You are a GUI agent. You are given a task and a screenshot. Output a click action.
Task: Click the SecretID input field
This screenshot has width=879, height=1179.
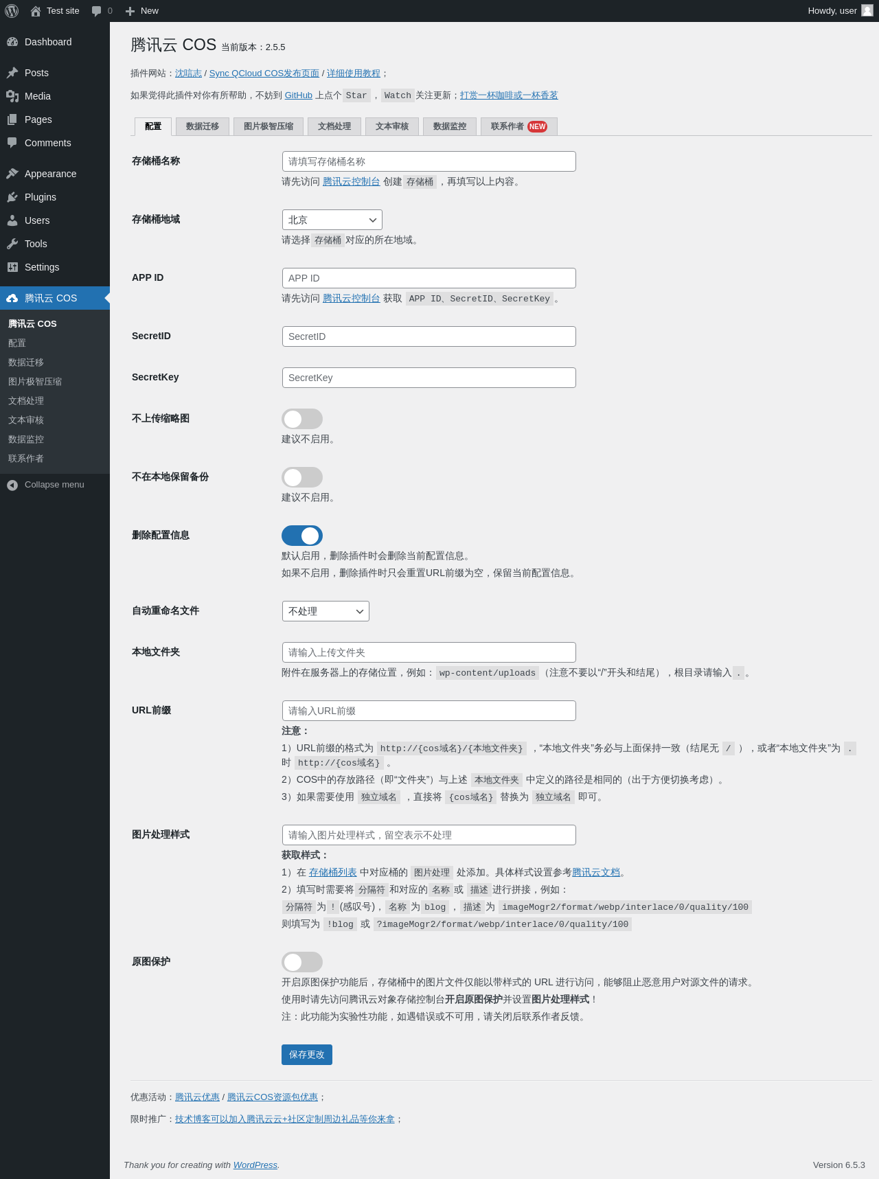pos(429,336)
